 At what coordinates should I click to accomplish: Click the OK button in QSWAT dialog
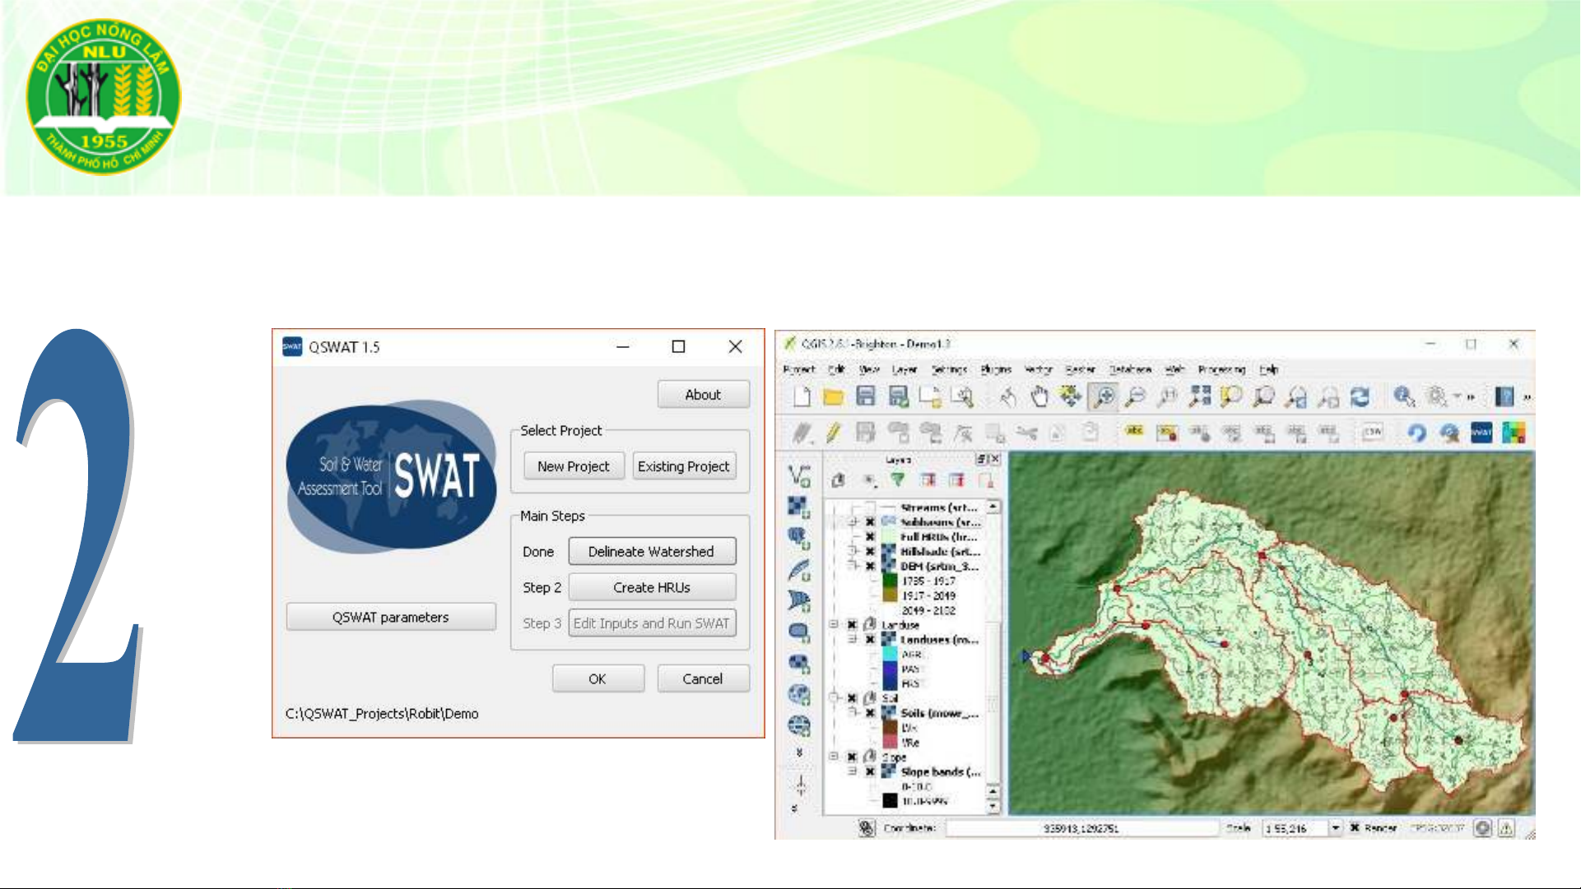click(598, 678)
